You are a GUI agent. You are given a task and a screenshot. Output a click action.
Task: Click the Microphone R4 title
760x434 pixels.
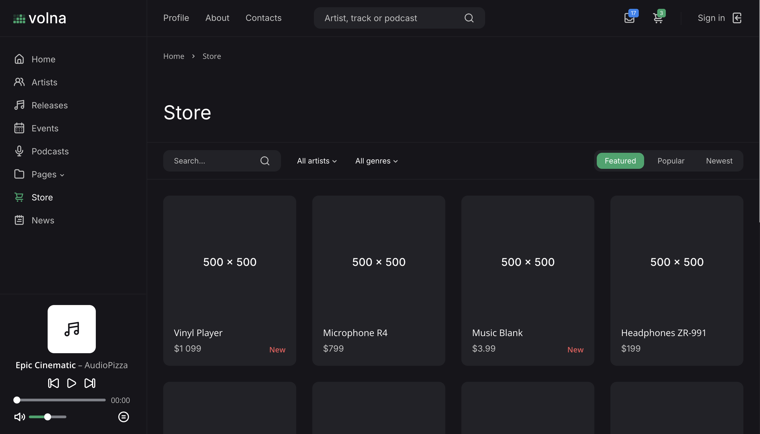[355, 332]
